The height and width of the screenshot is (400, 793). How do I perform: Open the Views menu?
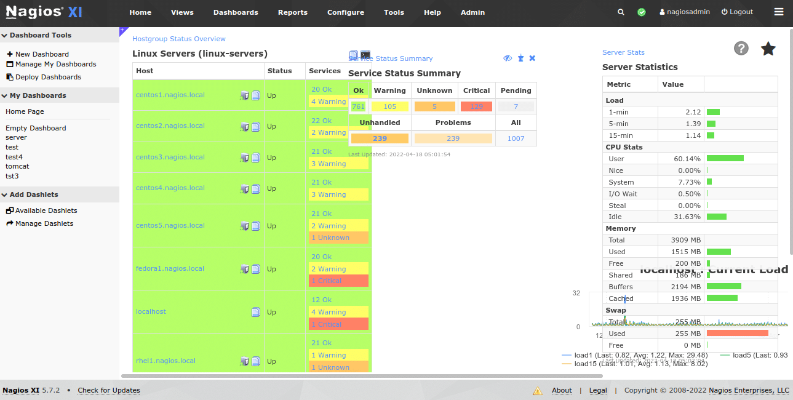tap(182, 12)
